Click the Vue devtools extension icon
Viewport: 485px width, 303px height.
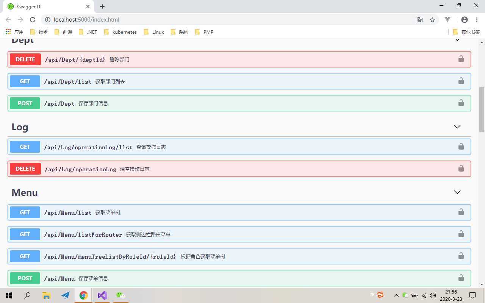(x=447, y=20)
